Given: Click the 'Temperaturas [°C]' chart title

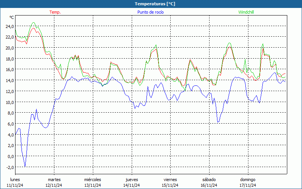Looking at the screenshot, I should coord(155,4).
